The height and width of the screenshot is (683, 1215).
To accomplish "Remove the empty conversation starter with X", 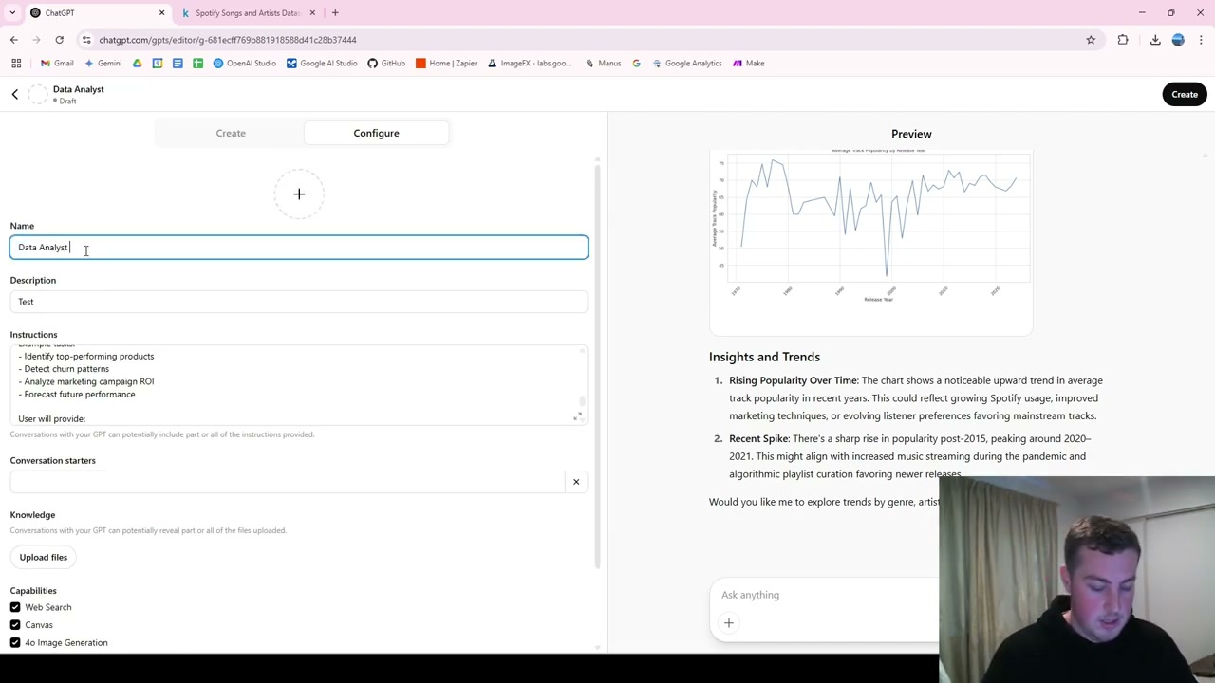I will (576, 482).
